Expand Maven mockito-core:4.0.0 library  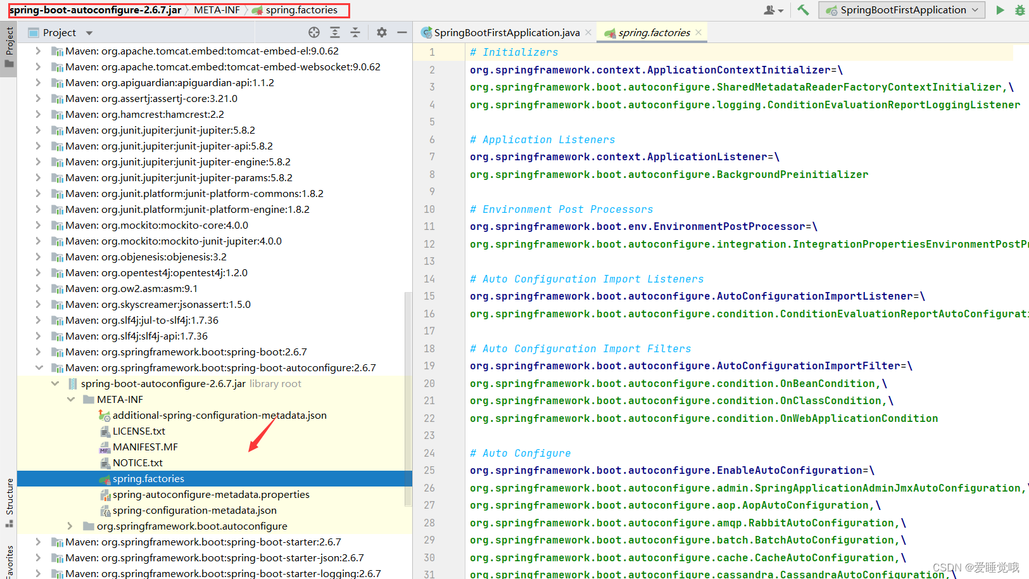click(39, 225)
